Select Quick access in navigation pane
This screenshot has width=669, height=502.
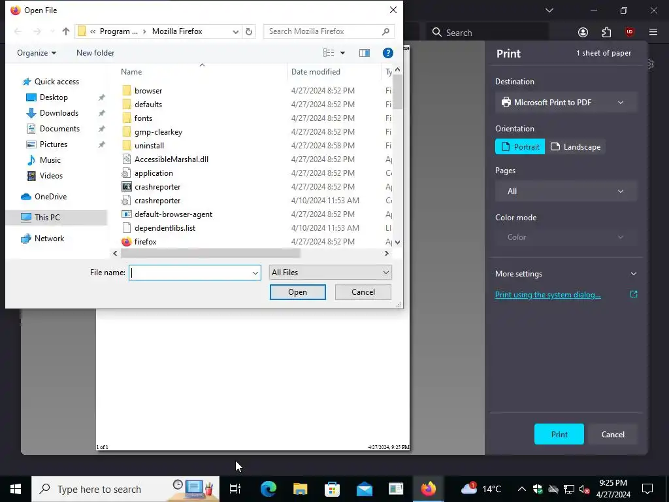pos(57,82)
